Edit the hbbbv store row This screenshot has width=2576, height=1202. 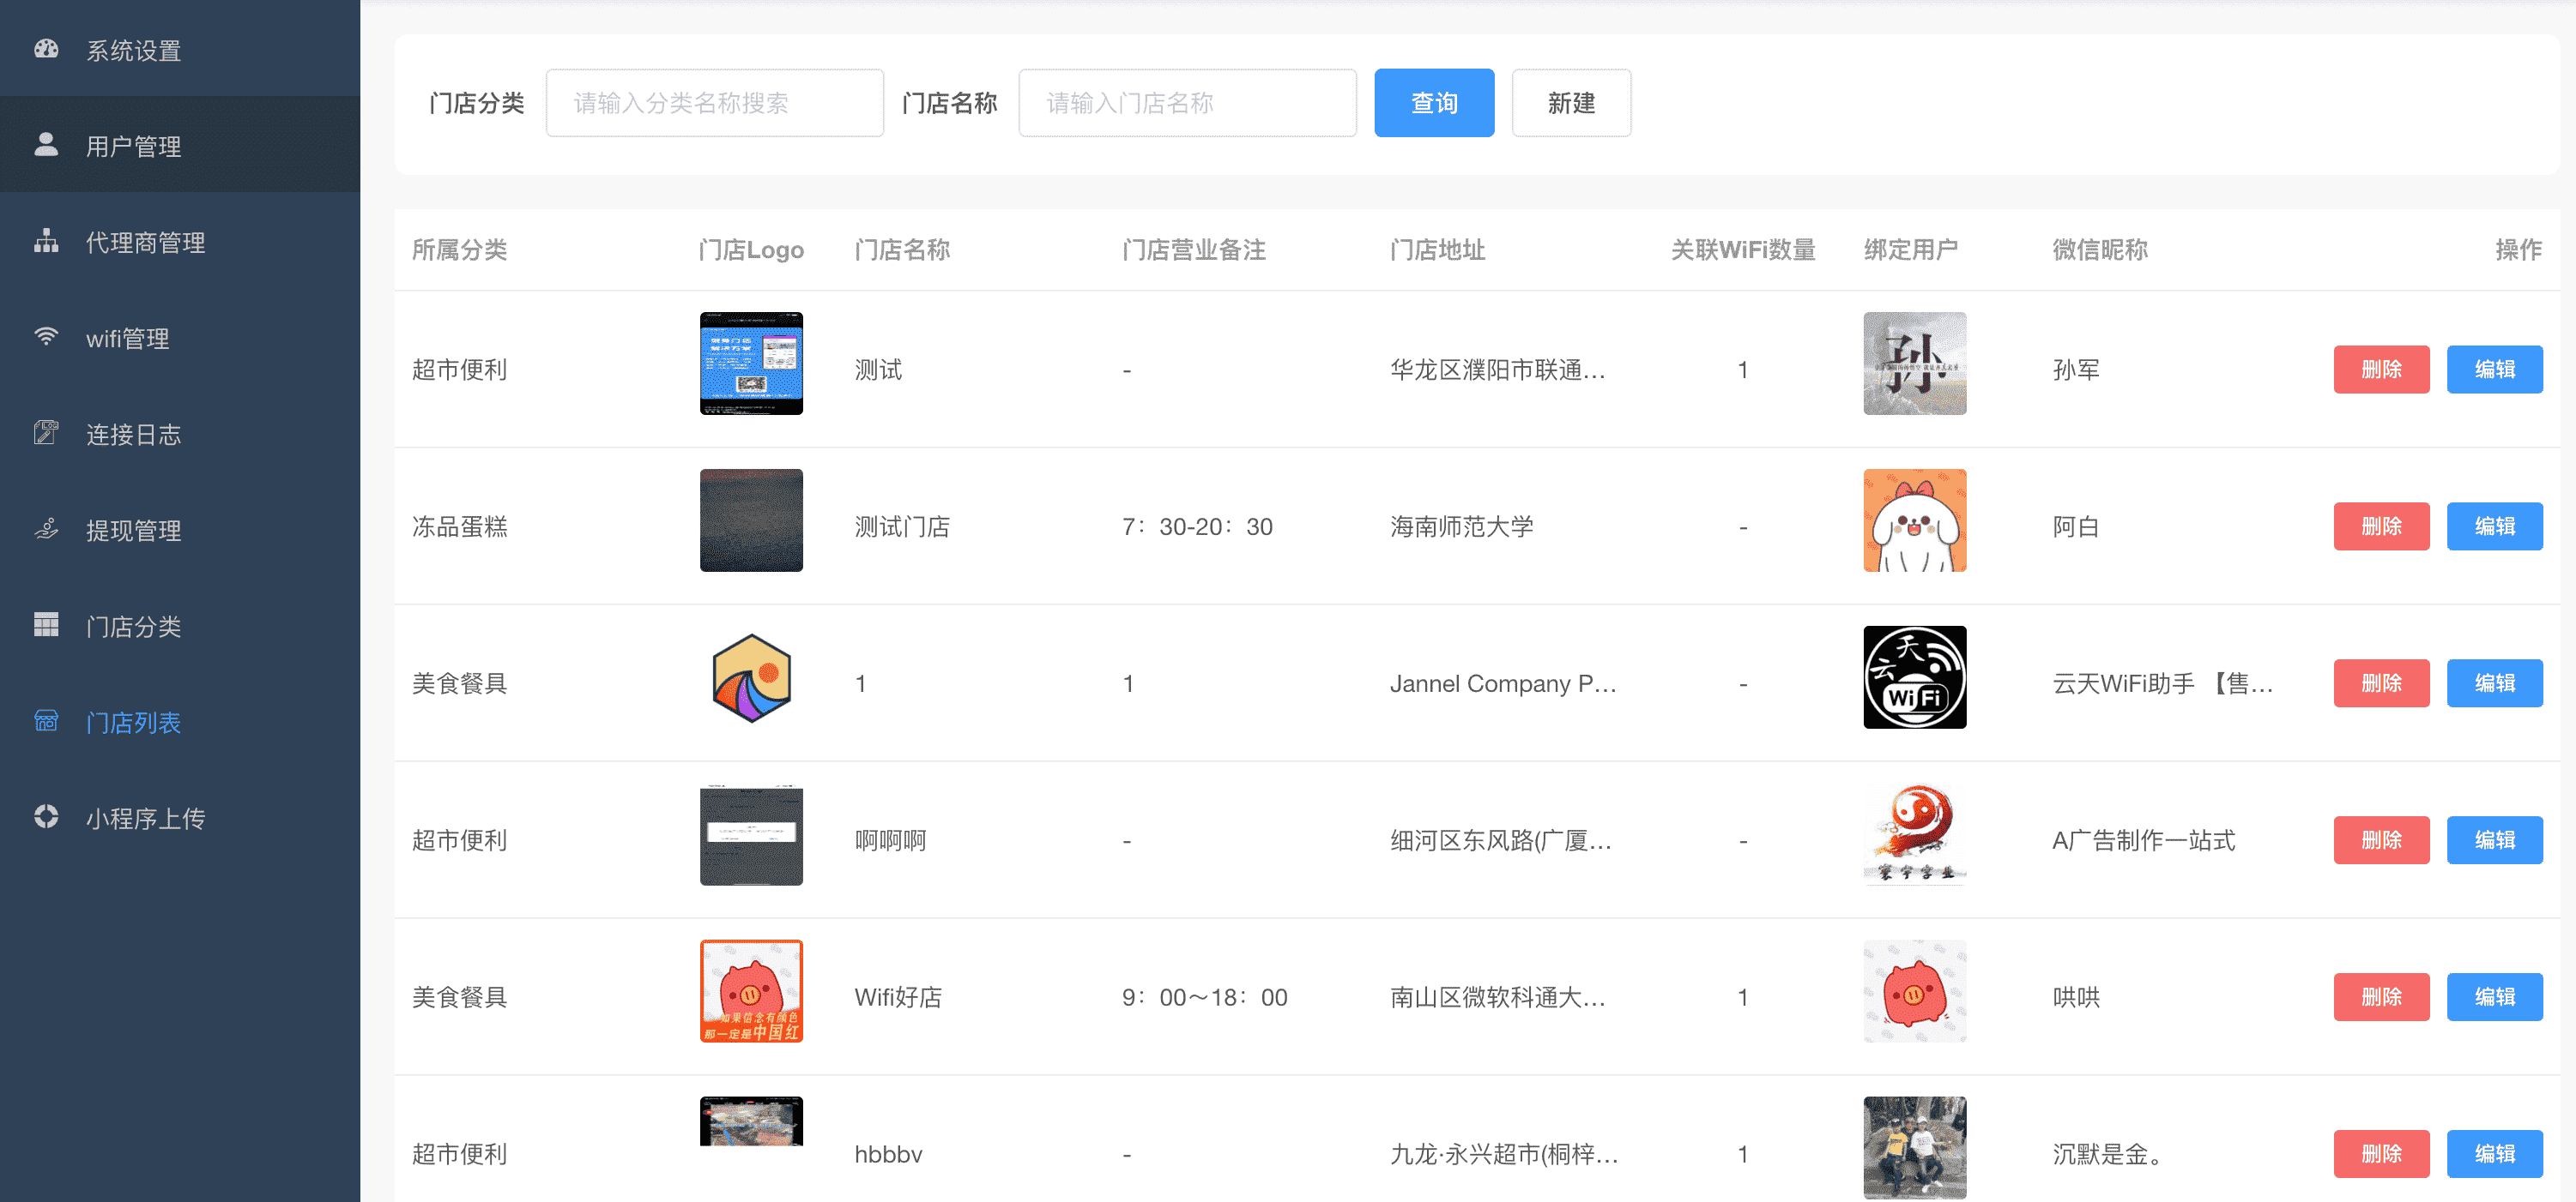point(2494,1154)
